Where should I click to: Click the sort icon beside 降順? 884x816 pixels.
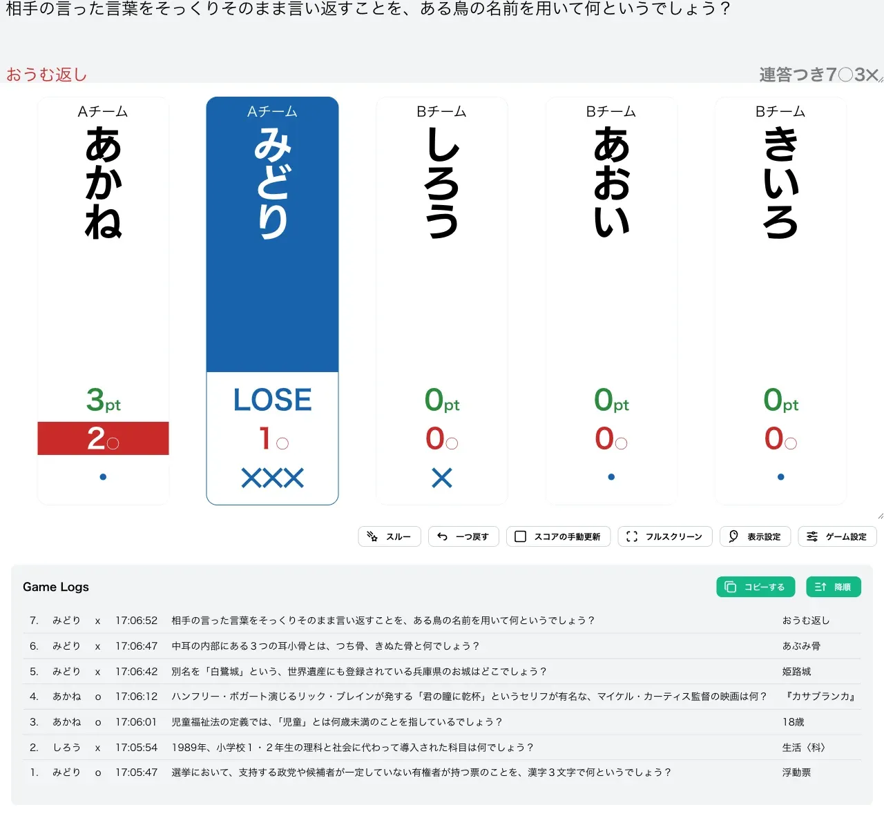(x=820, y=587)
